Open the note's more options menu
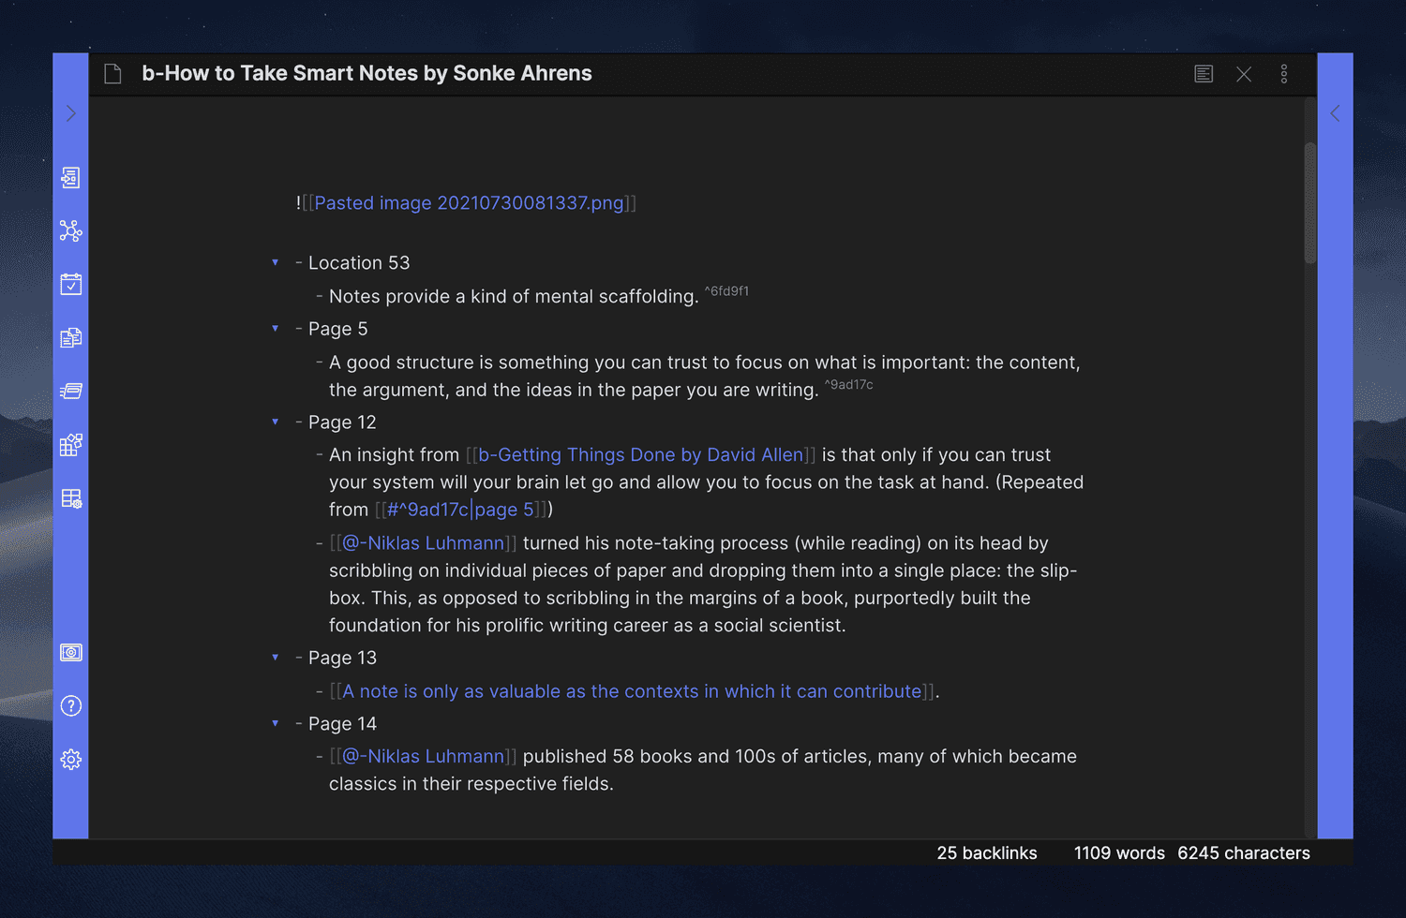The height and width of the screenshot is (918, 1406). point(1283,74)
